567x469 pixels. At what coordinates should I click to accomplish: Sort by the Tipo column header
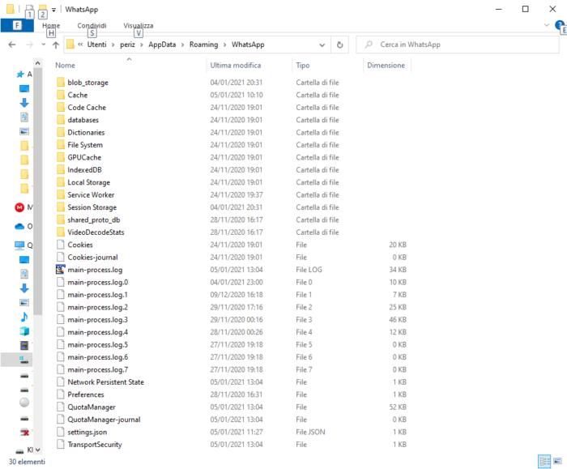303,66
